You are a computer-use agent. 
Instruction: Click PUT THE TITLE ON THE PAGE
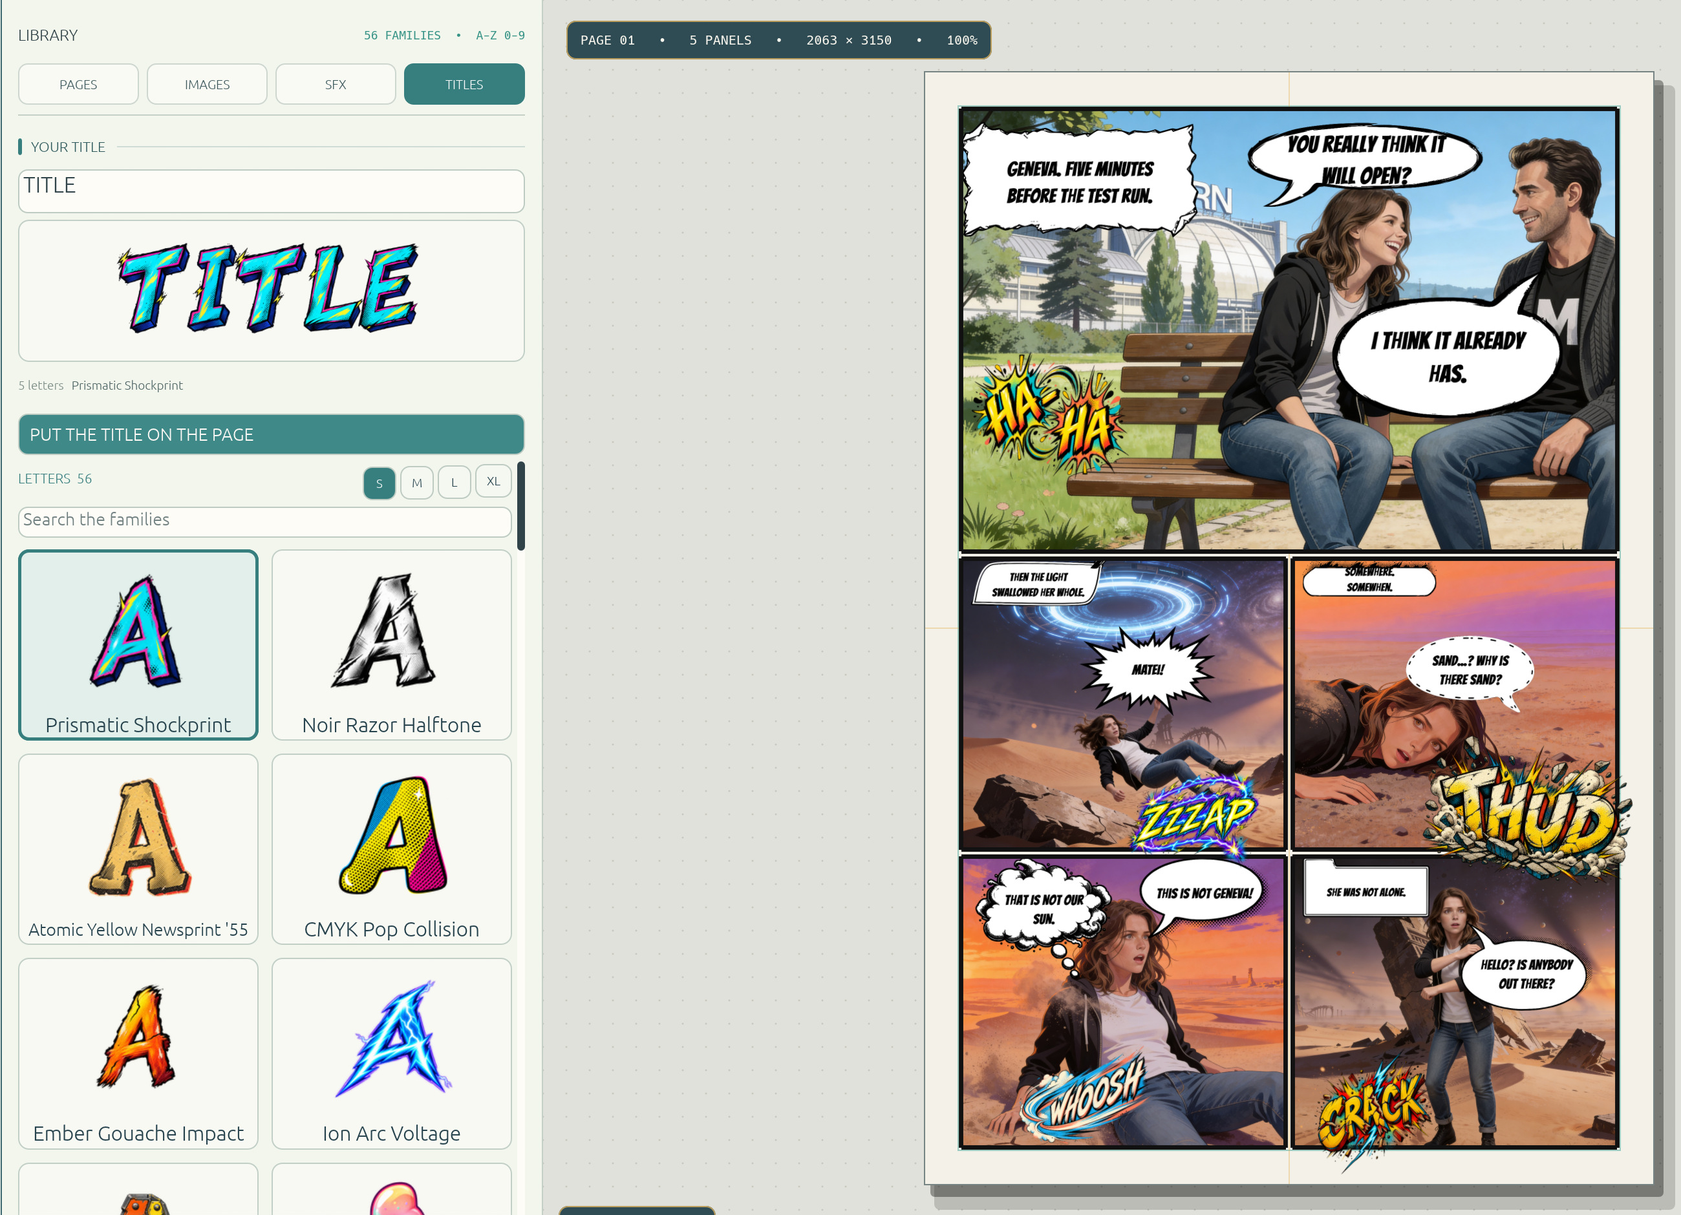[x=272, y=434]
